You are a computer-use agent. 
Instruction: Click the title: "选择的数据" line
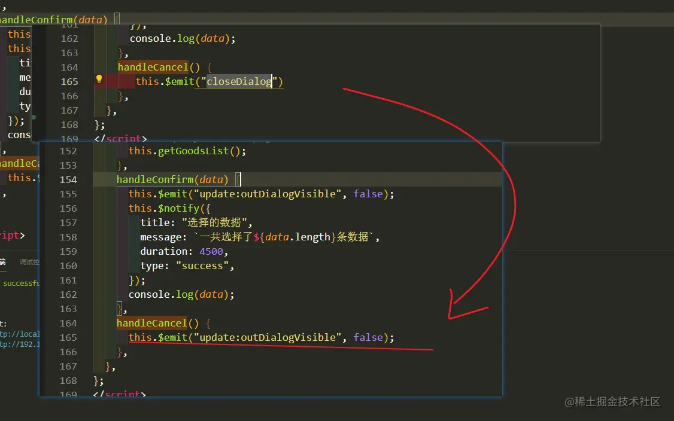196,223
